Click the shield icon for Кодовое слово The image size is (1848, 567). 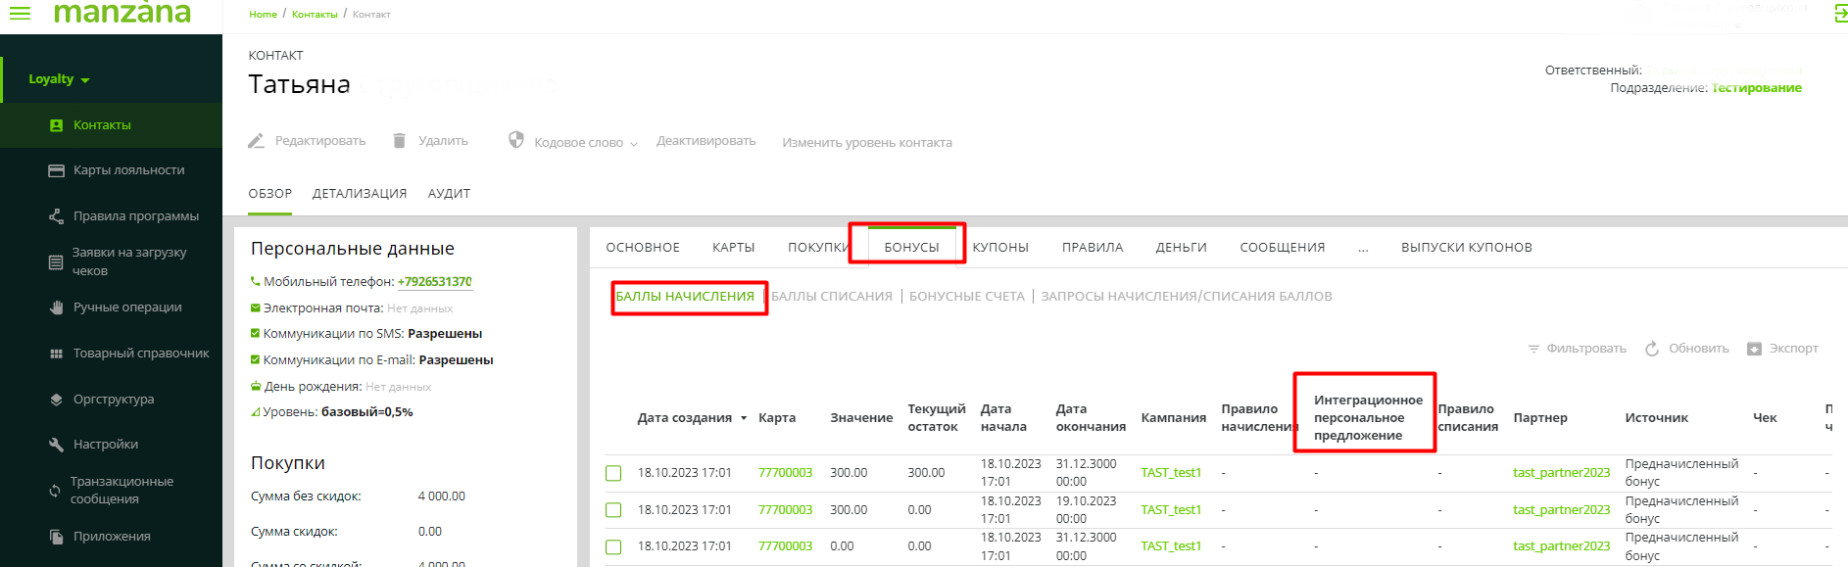coord(516,140)
